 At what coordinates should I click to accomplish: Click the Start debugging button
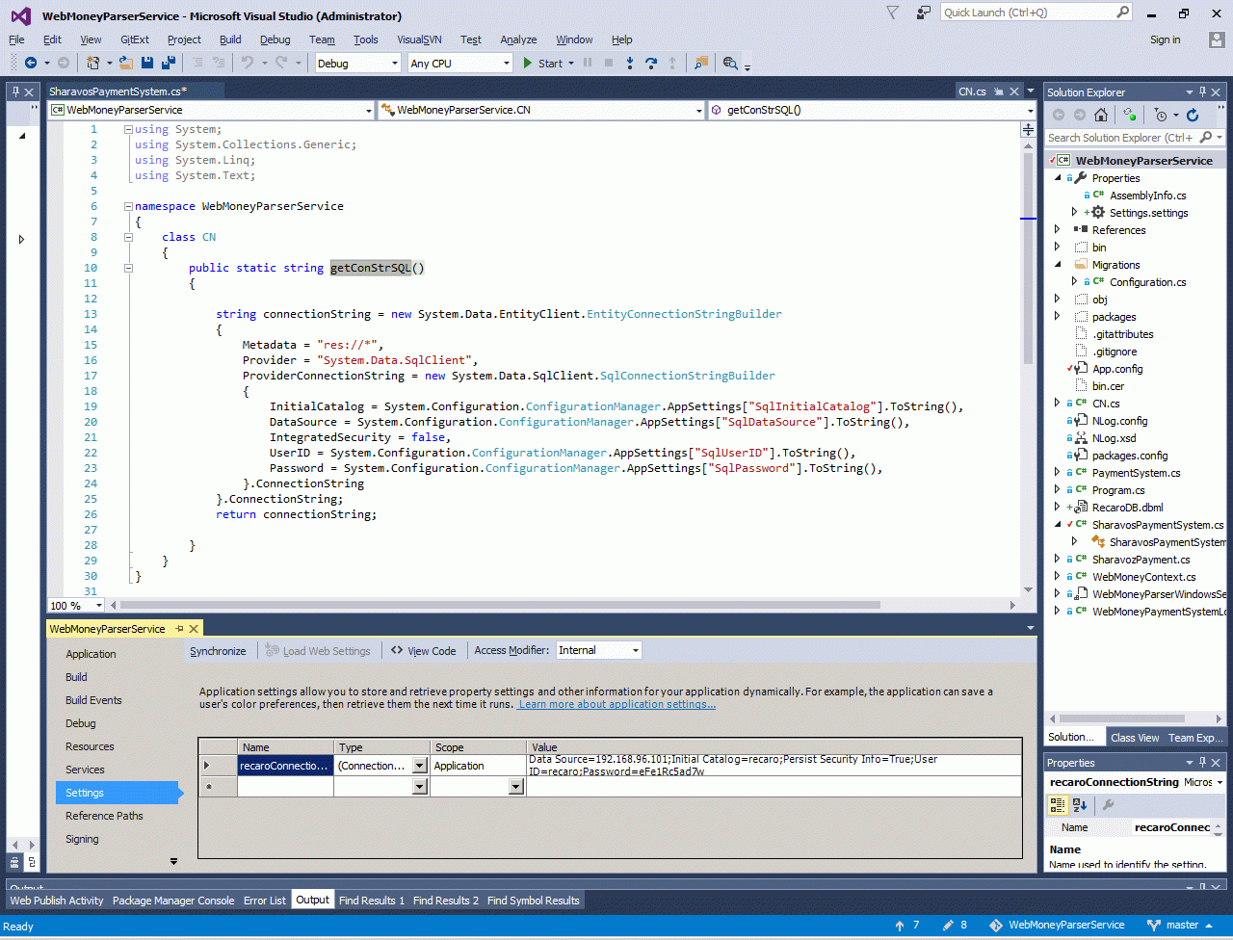coord(542,64)
